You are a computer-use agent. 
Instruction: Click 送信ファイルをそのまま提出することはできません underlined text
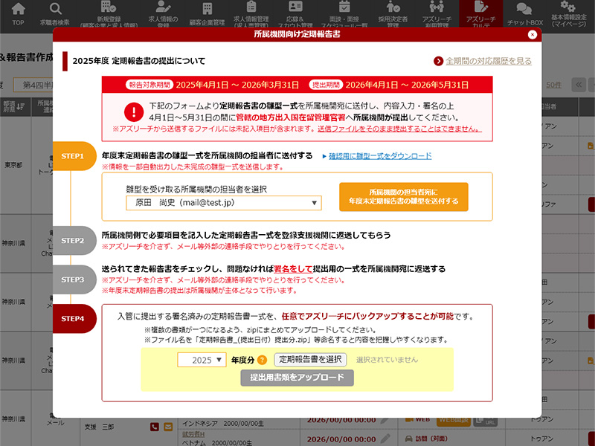(399, 129)
